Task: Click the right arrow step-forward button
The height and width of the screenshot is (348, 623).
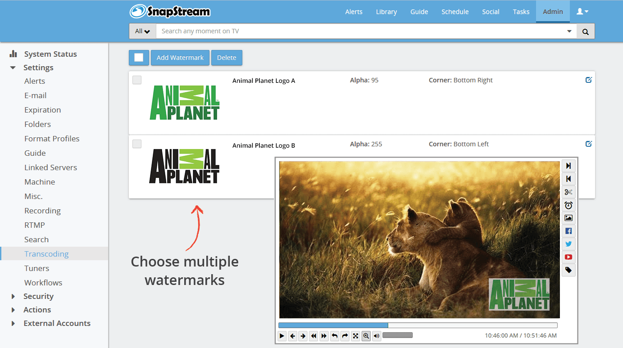Action: 303,336
